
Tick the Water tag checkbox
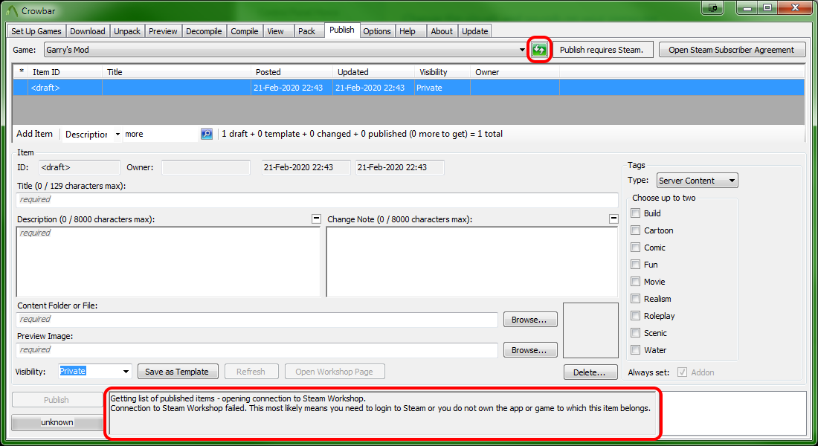635,350
